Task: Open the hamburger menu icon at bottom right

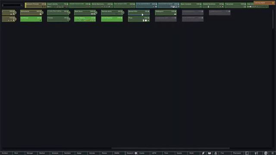Action: 272,153
